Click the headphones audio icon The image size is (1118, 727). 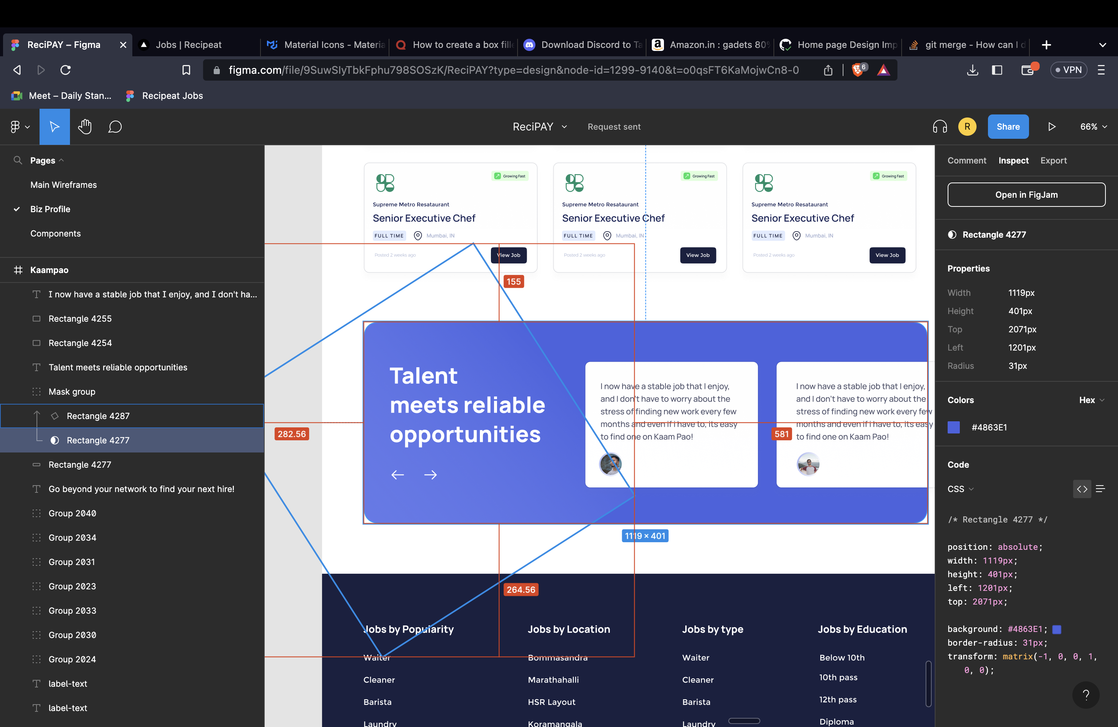(940, 127)
